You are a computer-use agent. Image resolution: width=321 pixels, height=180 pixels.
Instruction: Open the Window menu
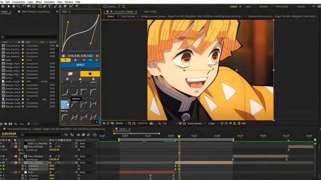pyautogui.click(x=69, y=2)
